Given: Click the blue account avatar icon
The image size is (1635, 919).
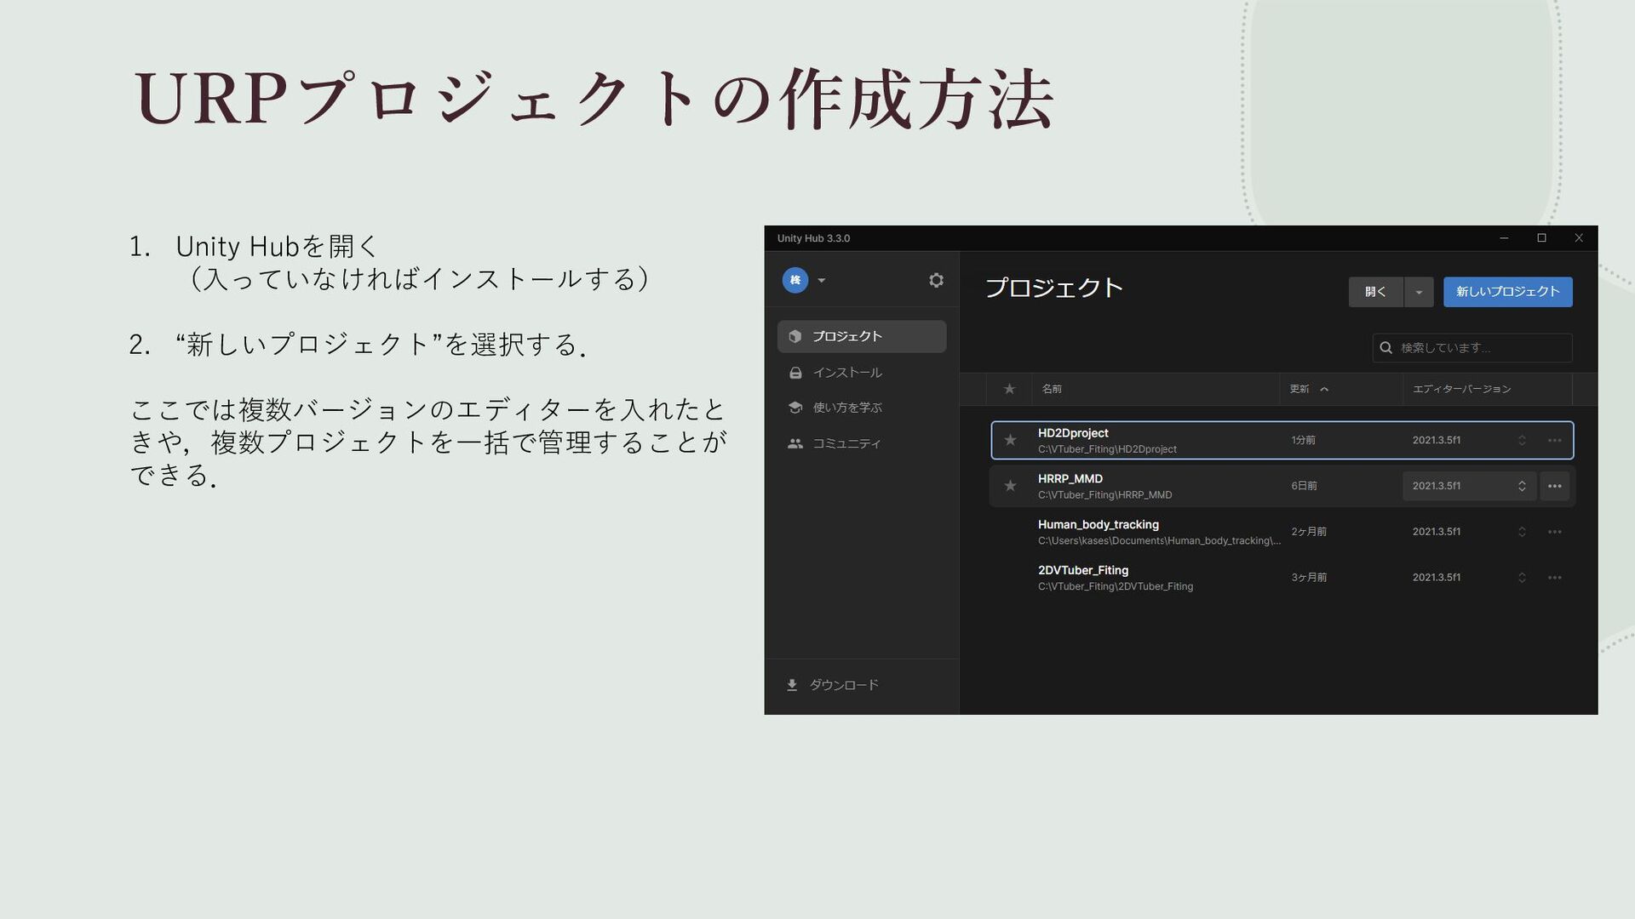Looking at the screenshot, I should (795, 280).
